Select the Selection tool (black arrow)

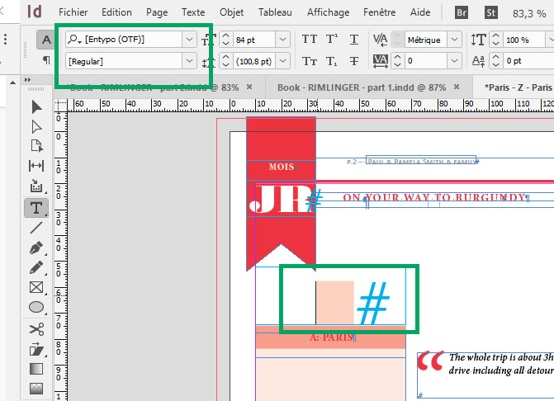point(36,106)
